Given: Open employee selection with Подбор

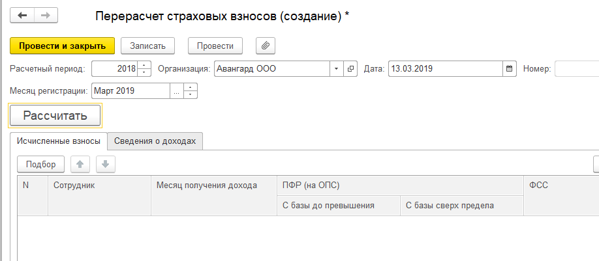Looking at the screenshot, I should pos(40,165).
